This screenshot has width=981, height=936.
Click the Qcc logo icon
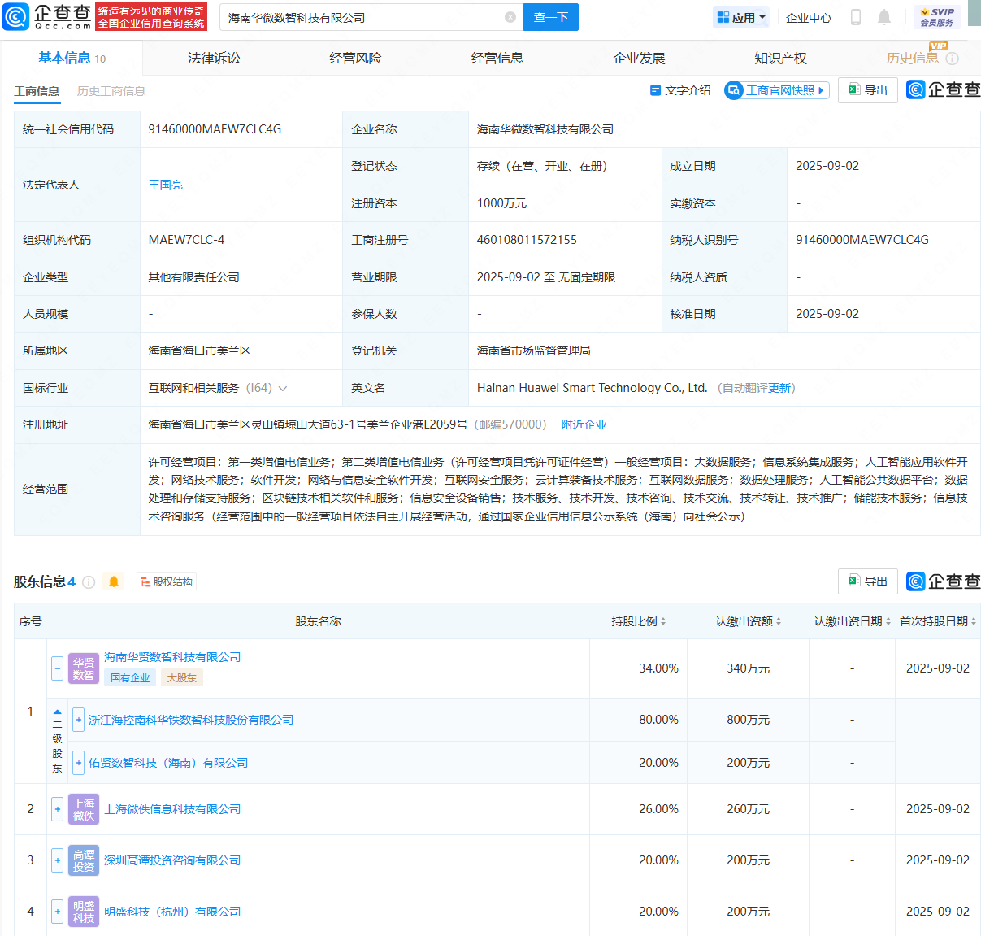(16, 17)
